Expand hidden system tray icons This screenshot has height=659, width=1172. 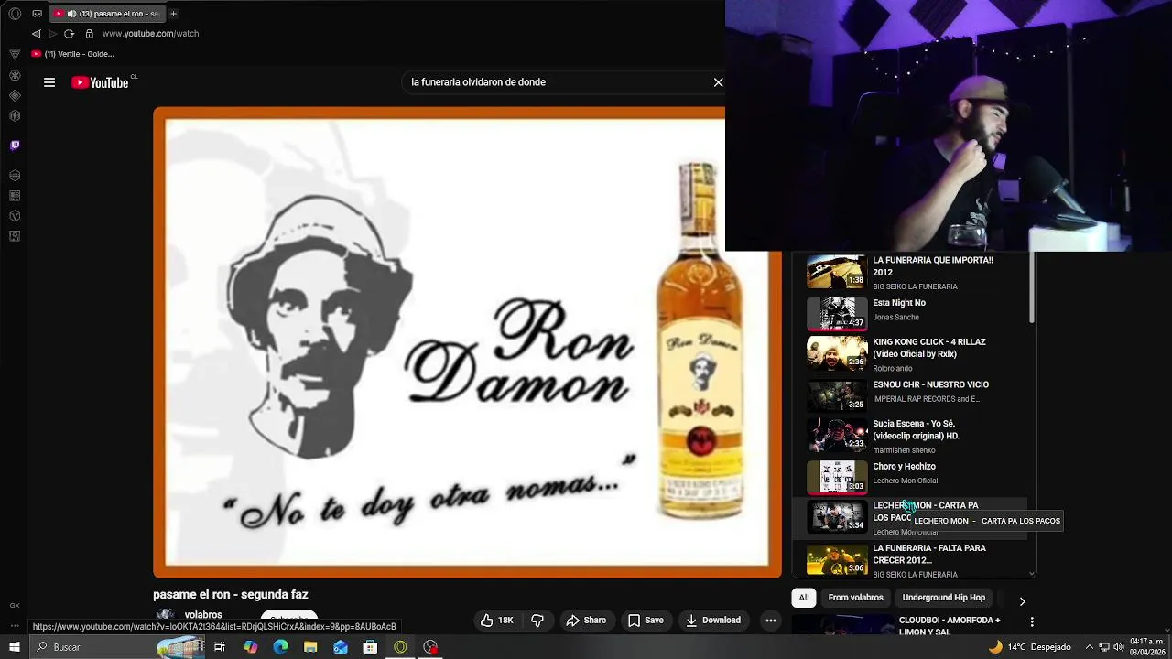[1089, 647]
